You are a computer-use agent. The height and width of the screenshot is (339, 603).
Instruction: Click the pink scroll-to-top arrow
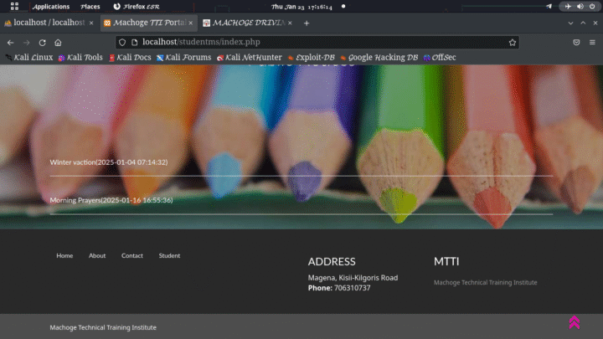coord(574,322)
